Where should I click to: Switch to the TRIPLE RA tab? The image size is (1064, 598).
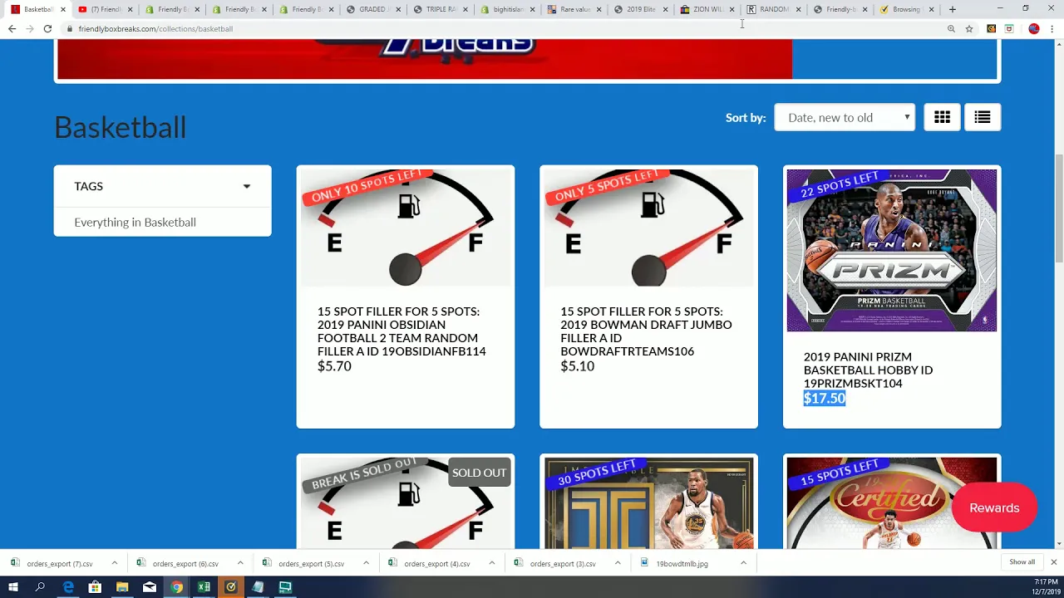[x=439, y=9]
